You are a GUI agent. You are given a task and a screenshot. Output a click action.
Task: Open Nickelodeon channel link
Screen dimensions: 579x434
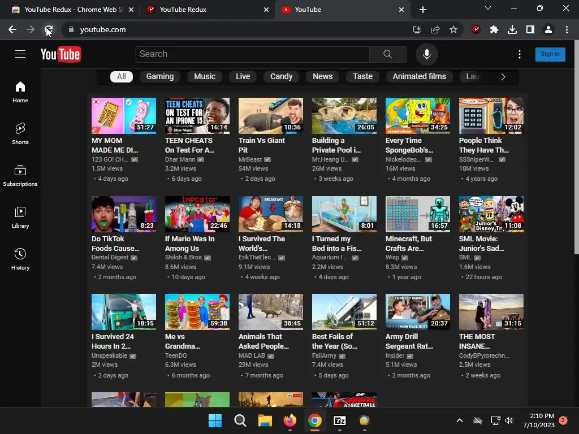[x=403, y=159]
